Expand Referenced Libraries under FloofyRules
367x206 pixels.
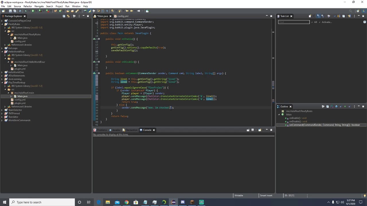point(5,45)
